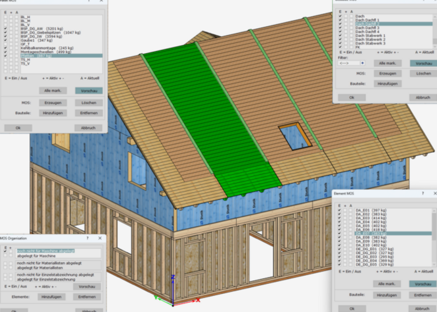Select 'Dach Stabwerk 1' list row
This screenshot has height=312, width=437.
(x=393, y=36)
